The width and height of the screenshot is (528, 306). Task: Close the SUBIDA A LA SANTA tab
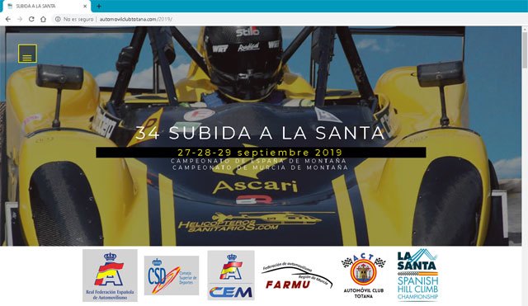(85, 6)
